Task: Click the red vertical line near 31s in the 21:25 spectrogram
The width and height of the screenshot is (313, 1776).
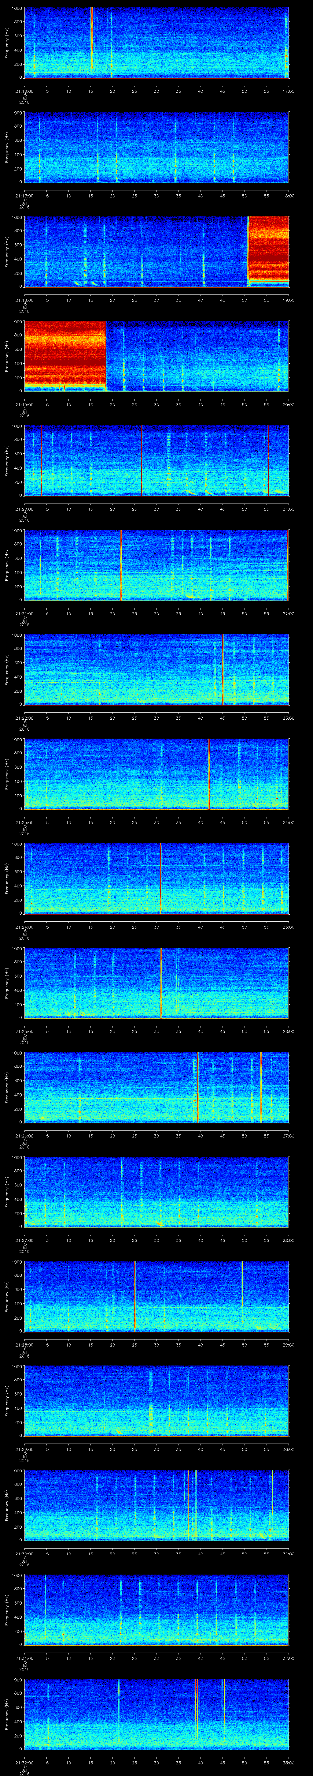Action: 161,983
